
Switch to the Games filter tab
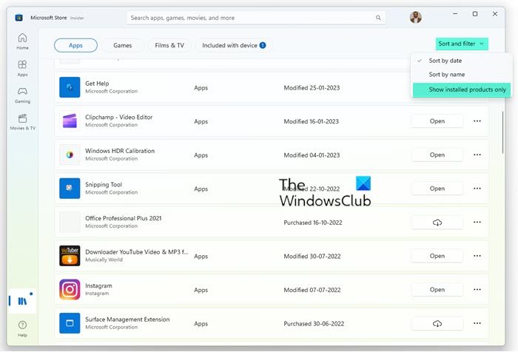point(123,45)
